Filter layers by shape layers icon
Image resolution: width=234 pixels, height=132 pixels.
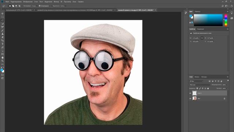pos(219,81)
